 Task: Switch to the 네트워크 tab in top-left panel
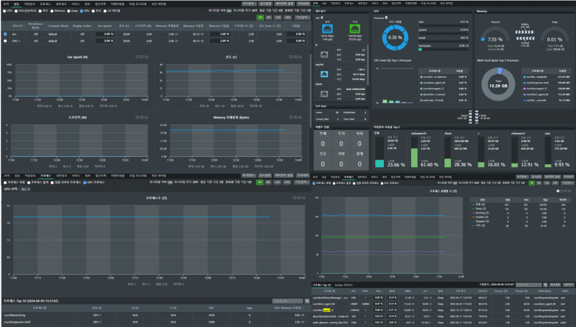click(62, 4)
